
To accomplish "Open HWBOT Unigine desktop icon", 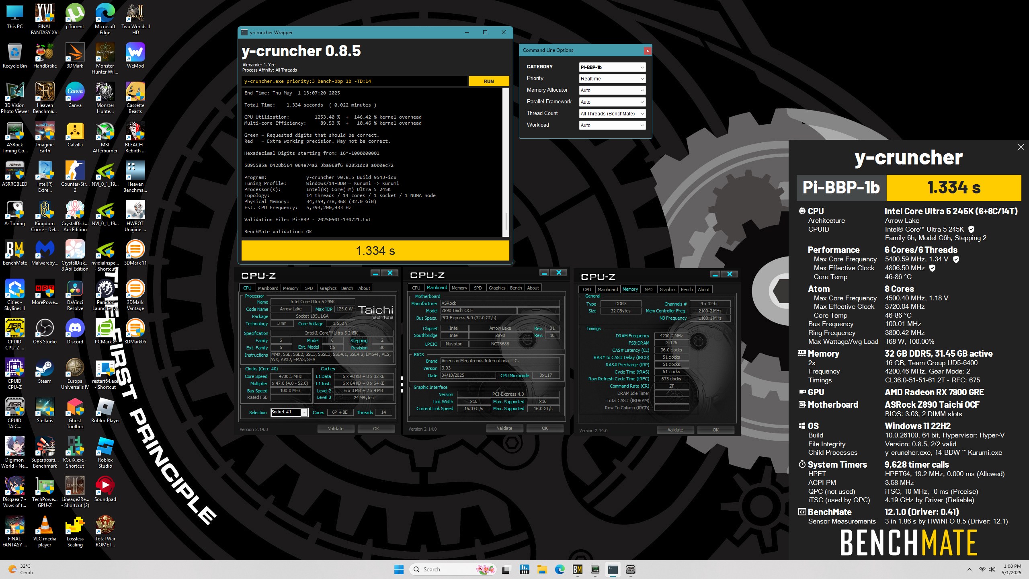I will (135, 216).
